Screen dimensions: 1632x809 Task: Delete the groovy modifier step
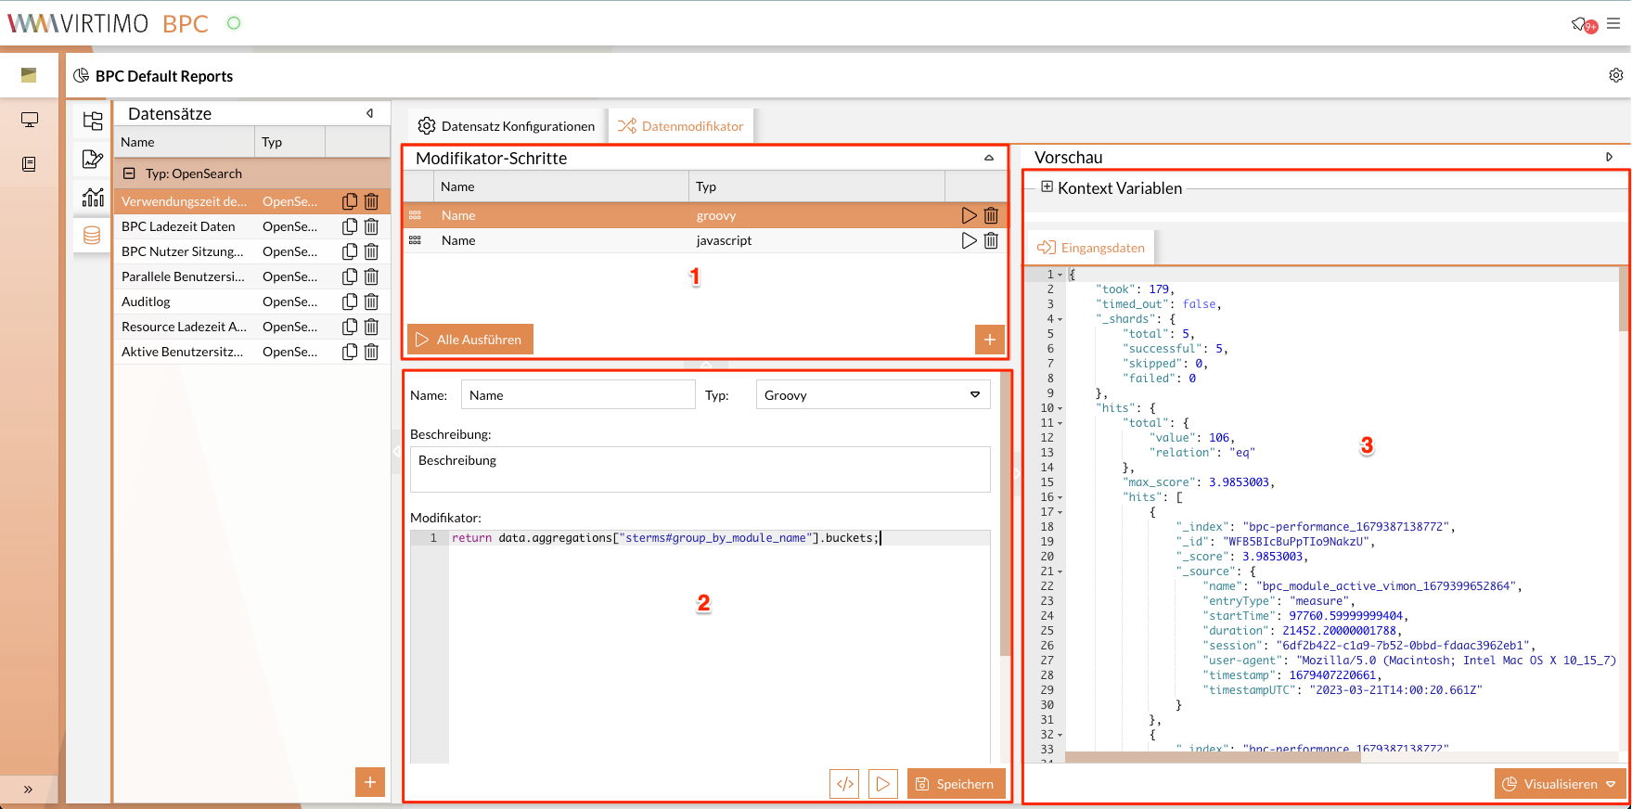click(x=991, y=215)
